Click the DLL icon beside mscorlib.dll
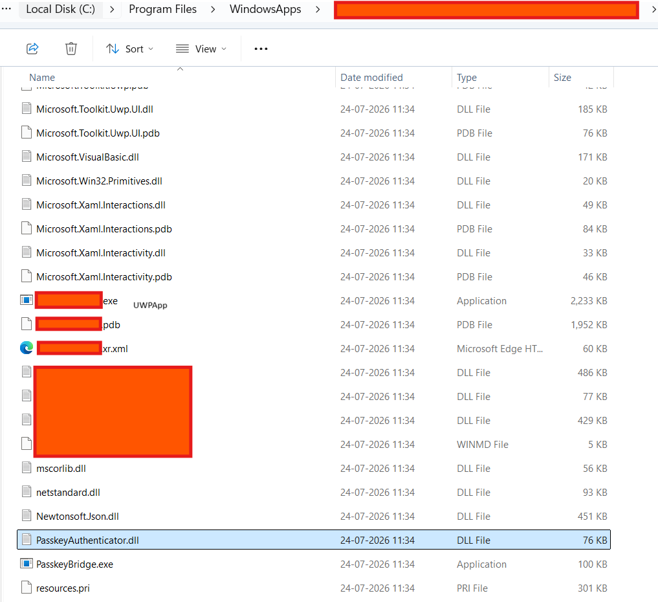The height and width of the screenshot is (602, 658). coord(27,467)
